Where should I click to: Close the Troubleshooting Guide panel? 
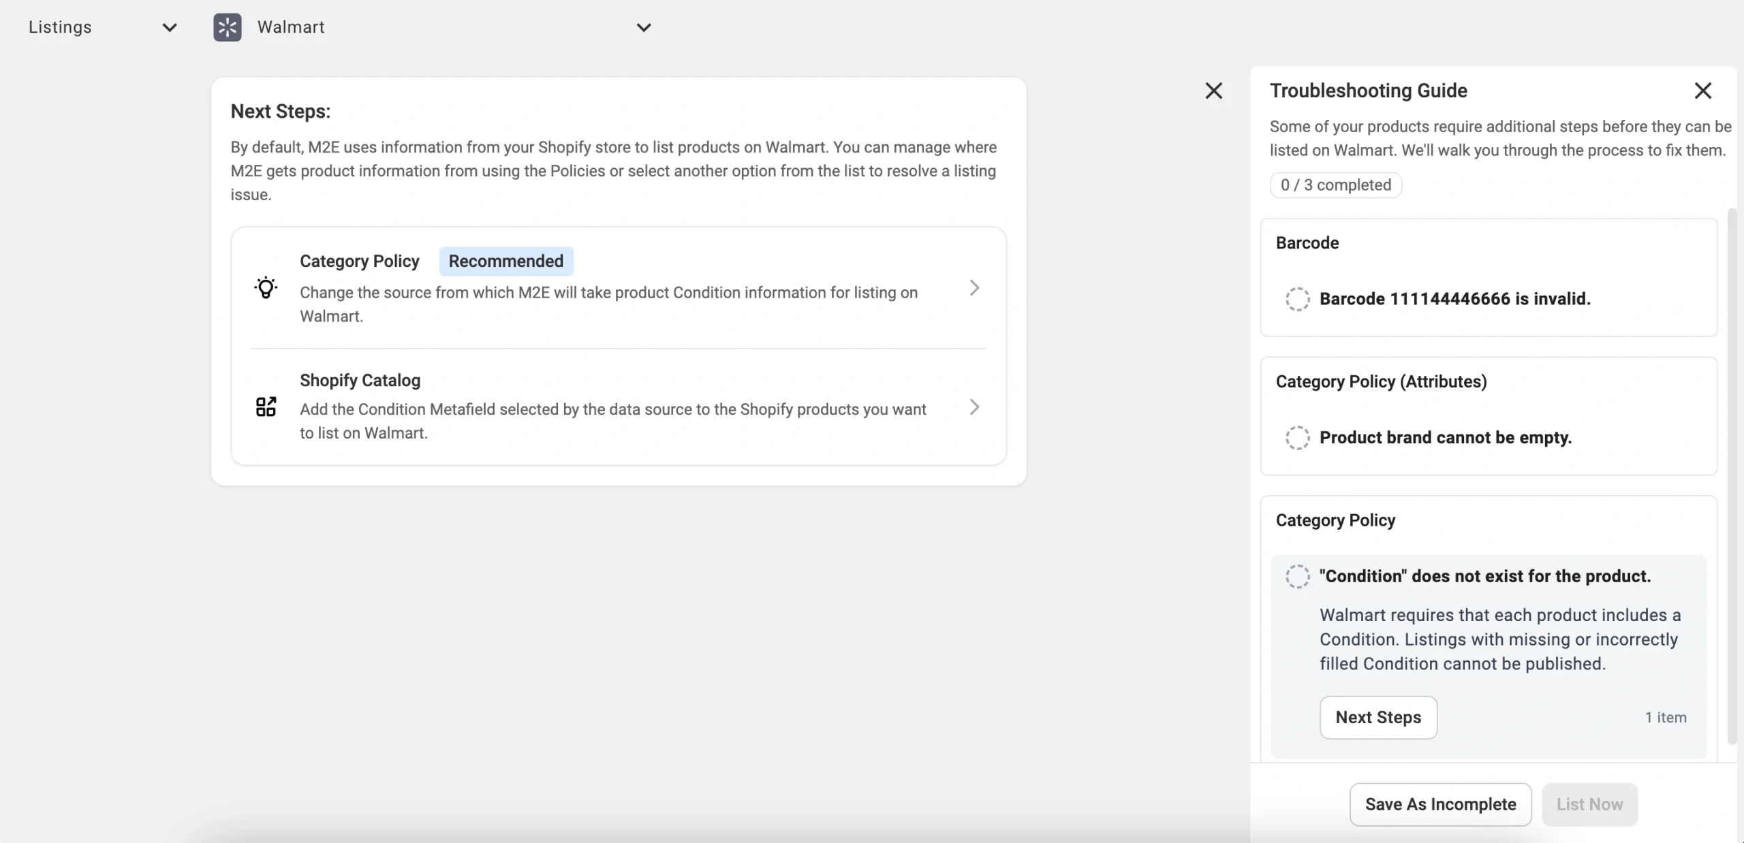1702,91
